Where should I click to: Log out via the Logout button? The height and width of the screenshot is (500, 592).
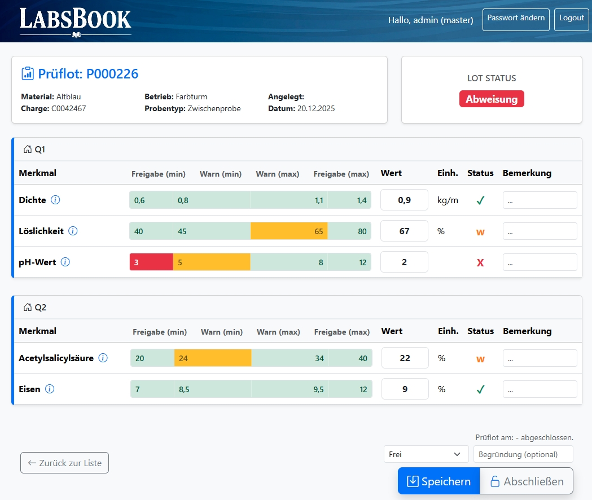(x=571, y=19)
